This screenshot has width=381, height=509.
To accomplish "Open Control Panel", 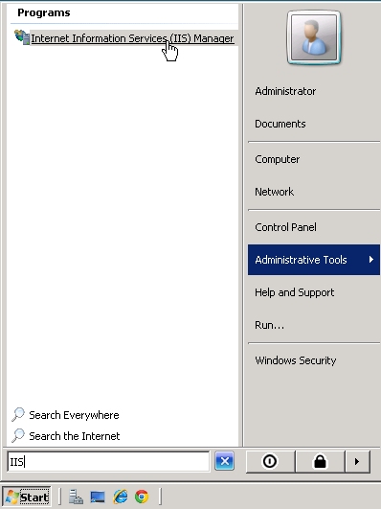I will coord(285,227).
